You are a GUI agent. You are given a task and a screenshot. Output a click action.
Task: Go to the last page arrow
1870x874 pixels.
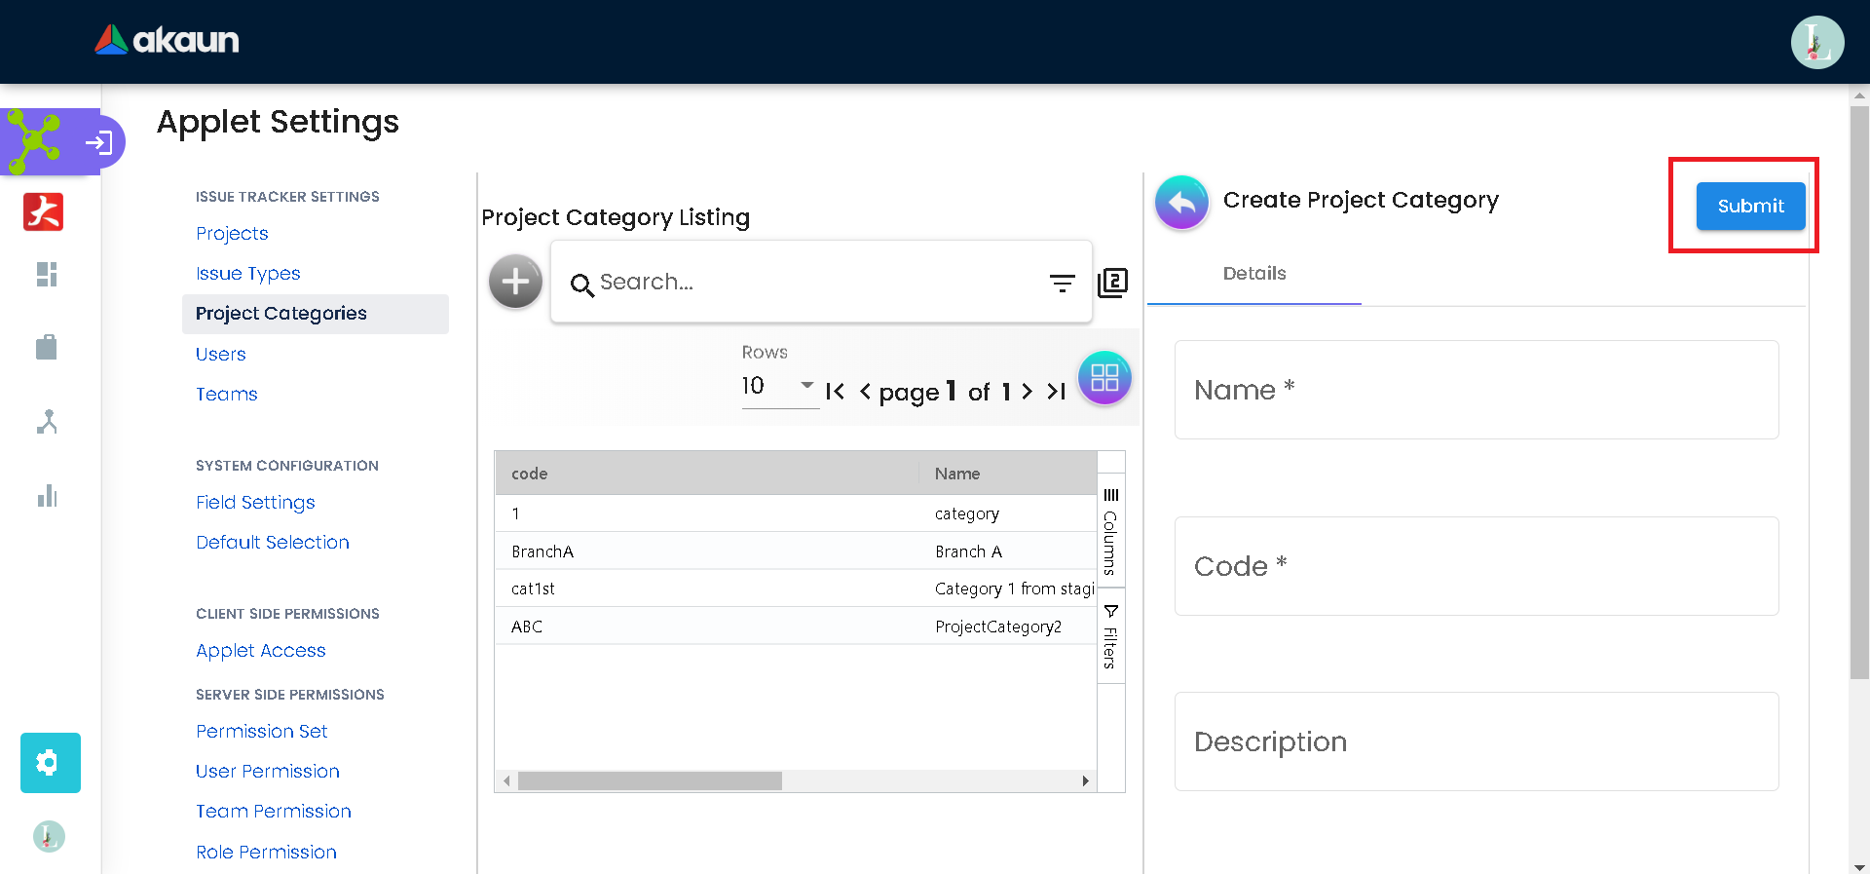(x=1057, y=392)
